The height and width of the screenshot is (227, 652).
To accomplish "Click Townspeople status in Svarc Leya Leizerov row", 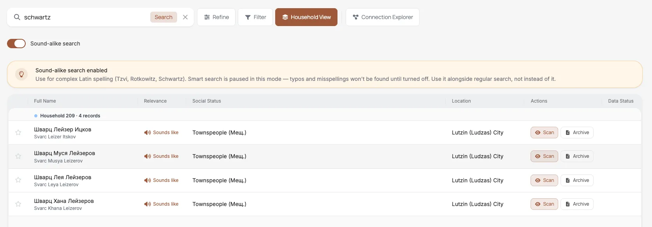I will coord(219,180).
